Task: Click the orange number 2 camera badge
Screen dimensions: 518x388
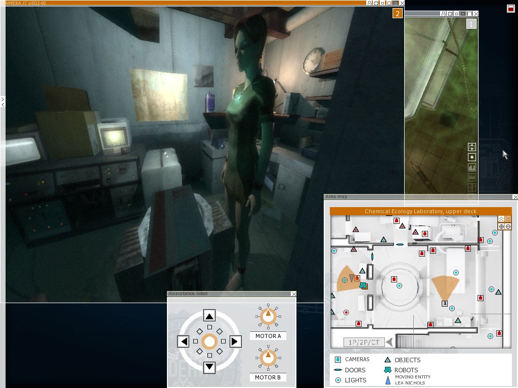Action: click(x=398, y=14)
